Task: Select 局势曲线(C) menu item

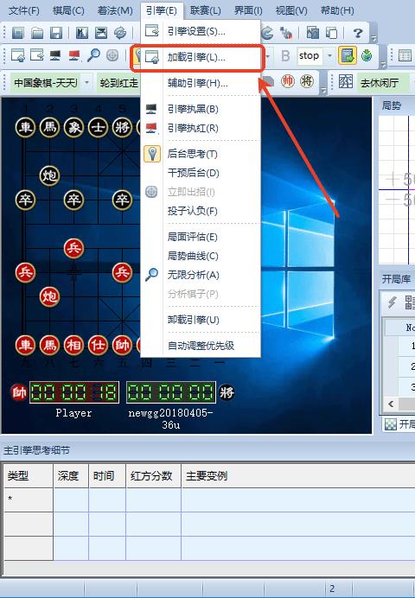Action: 201,256
